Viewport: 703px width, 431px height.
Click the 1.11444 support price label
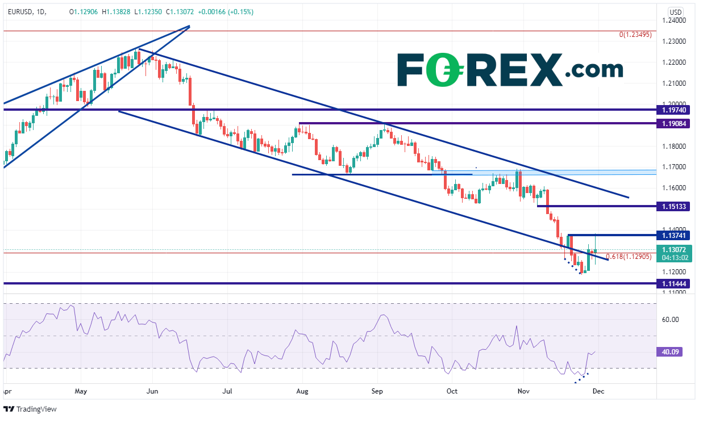672,283
